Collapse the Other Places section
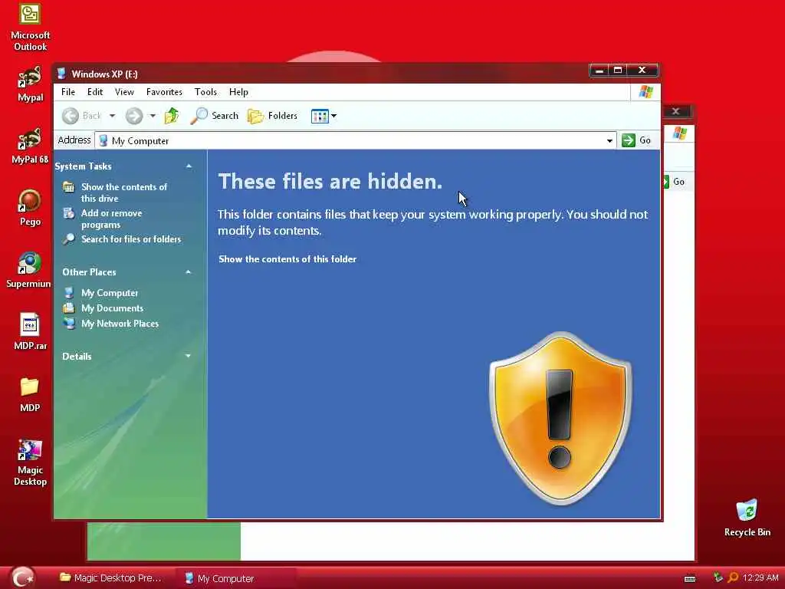The height and width of the screenshot is (589, 785). tap(189, 272)
